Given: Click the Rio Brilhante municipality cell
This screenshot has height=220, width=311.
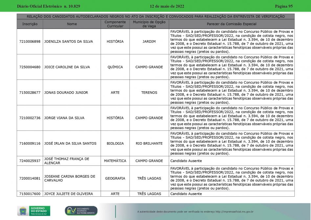Looking at the screenshot, I should tap(149, 143).
